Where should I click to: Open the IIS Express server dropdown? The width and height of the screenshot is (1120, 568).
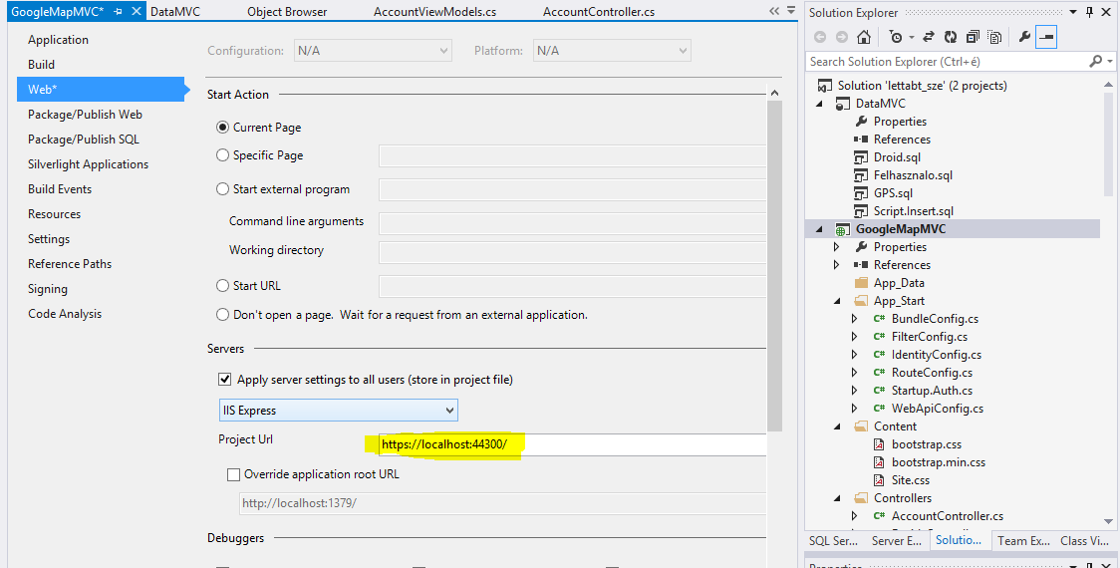point(339,411)
